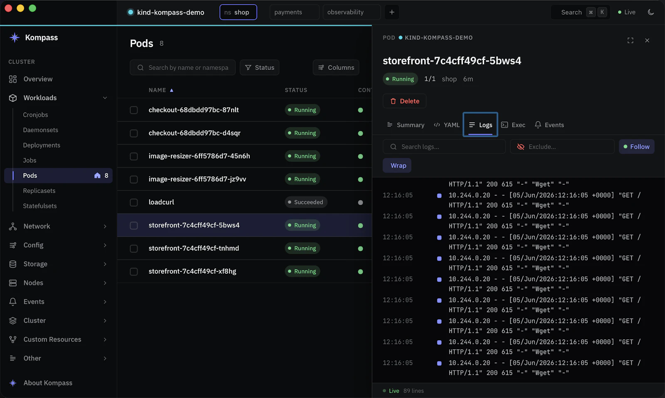
Task: Click the kind-kompass-demo cluster dot icon
Action: (x=131, y=12)
